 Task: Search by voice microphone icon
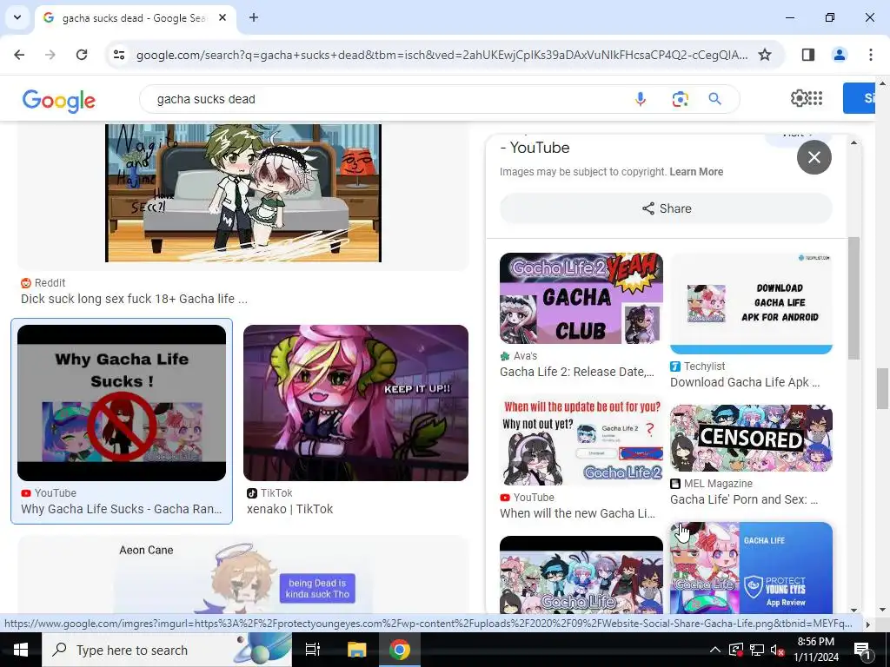[641, 99]
